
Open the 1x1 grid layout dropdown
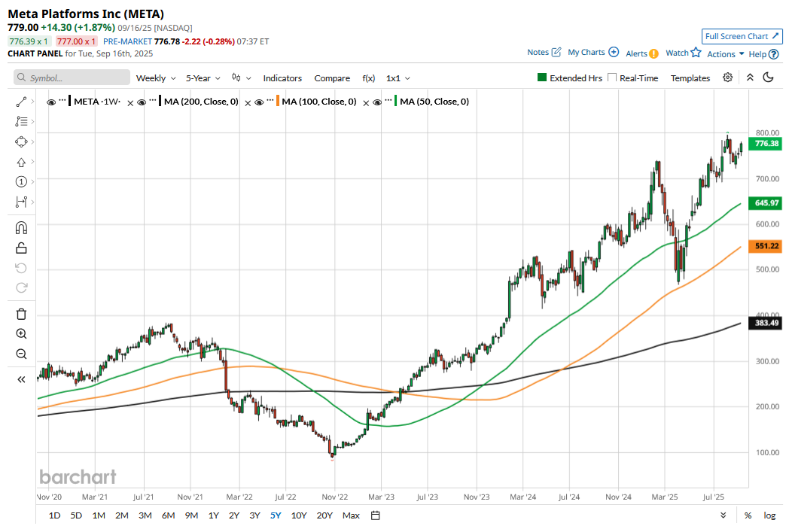point(398,78)
